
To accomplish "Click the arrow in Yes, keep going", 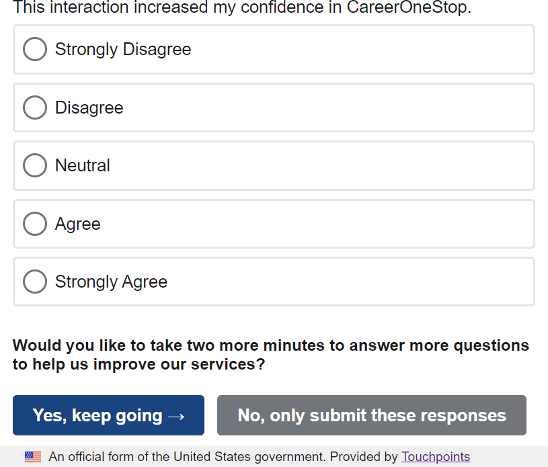I will click(176, 416).
